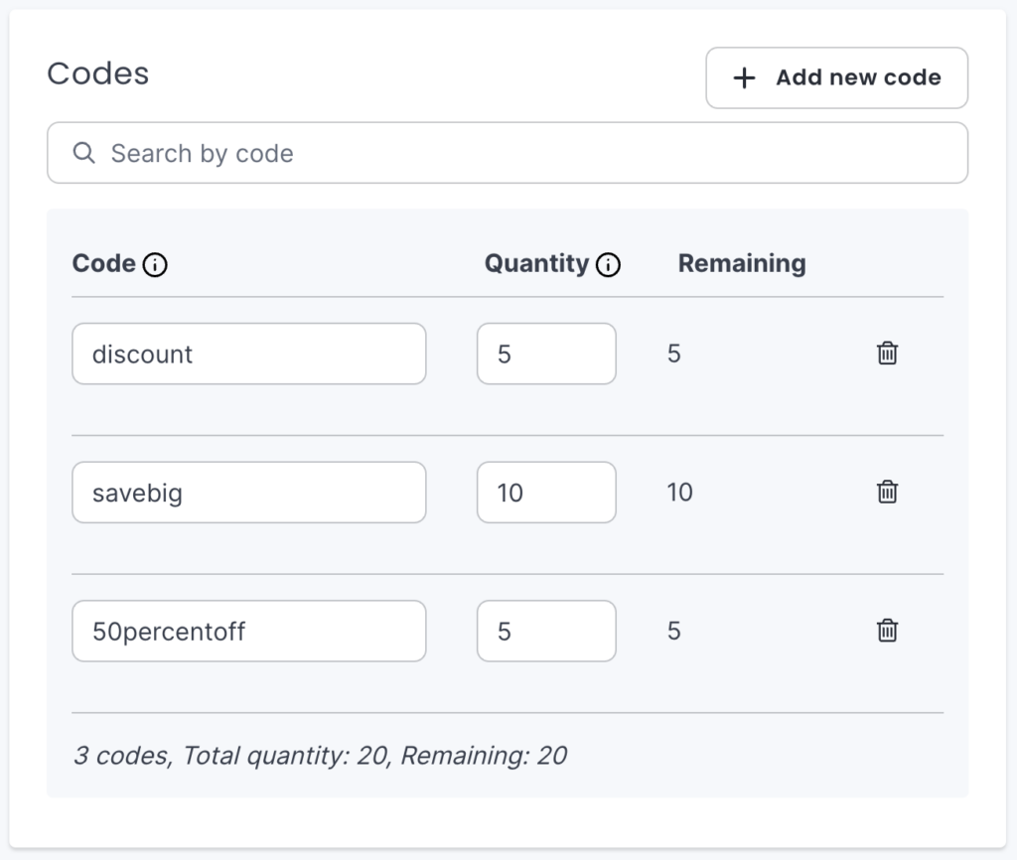Delete the discount code row
This screenshot has height=860, width=1017.
pyautogui.click(x=887, y=354)
